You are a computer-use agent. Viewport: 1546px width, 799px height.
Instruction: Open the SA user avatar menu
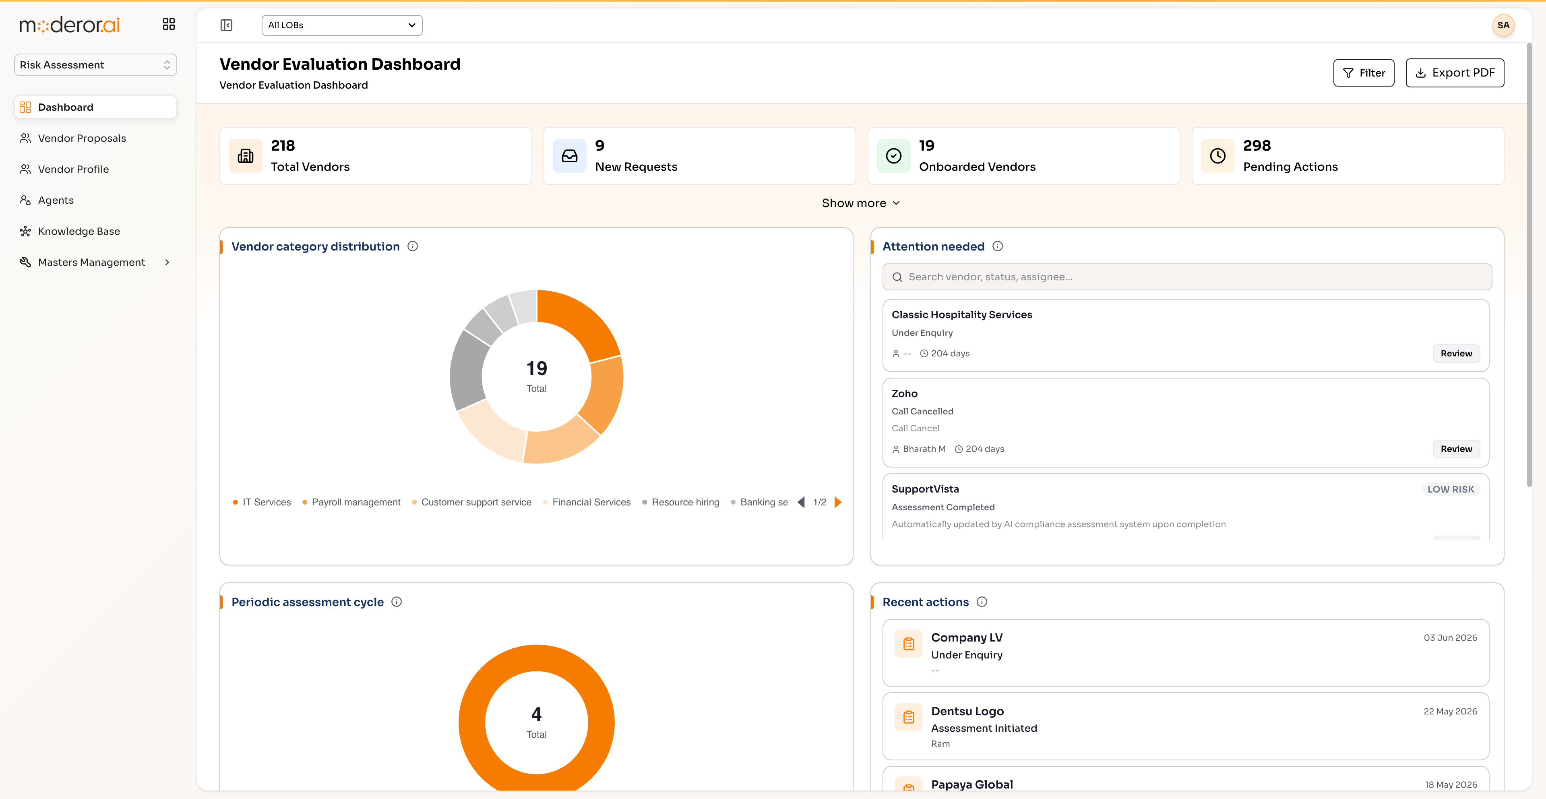point(1503,25)
